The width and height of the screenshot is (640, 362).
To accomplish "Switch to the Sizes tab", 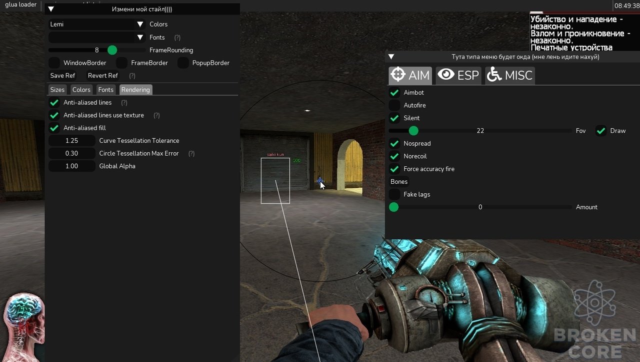I will (x=57, y=90).
